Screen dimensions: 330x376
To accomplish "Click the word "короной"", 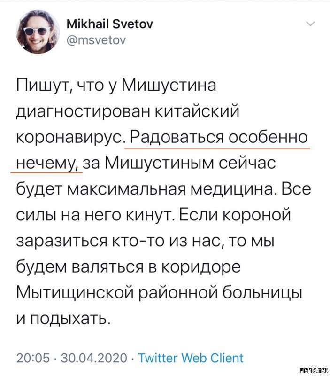I will point(257,215).
